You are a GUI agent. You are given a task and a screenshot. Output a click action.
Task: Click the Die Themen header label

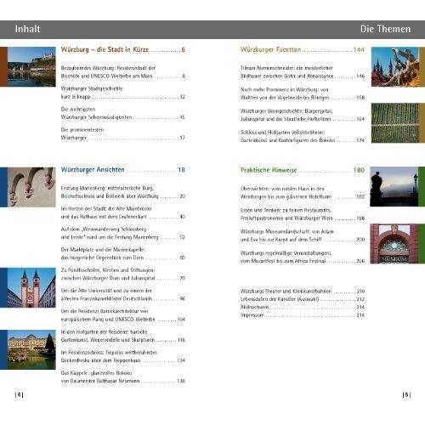[x=385, y=29]
